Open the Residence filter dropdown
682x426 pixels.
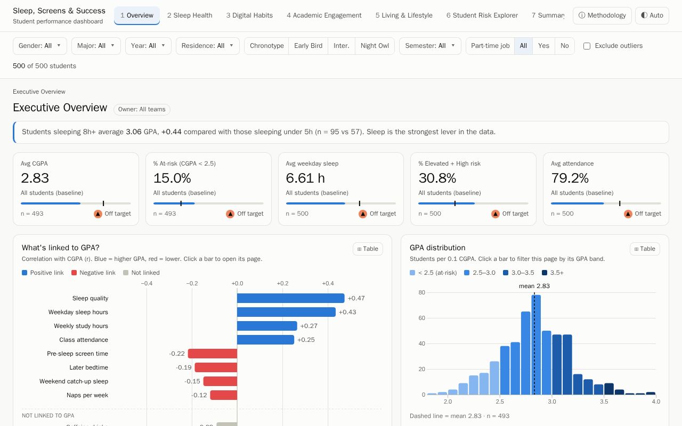pos(208,46)
